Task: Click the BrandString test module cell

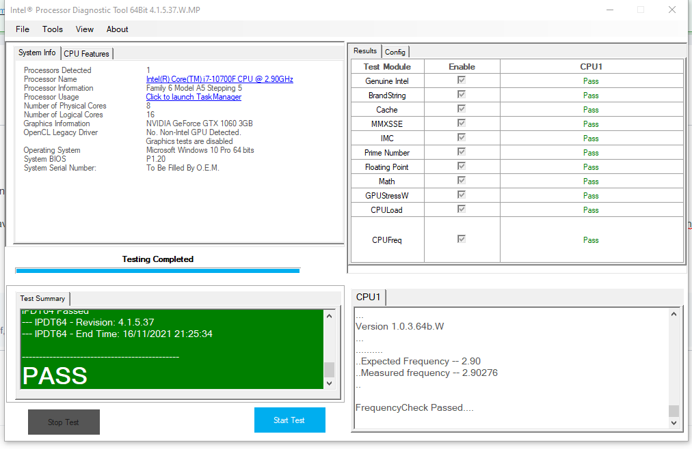Action: coord(388,95)
